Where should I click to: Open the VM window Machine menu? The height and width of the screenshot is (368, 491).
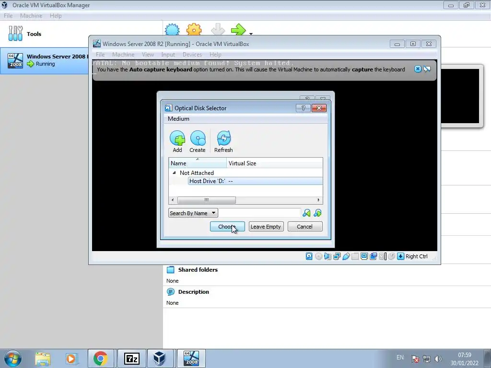(x=123, y=55)
